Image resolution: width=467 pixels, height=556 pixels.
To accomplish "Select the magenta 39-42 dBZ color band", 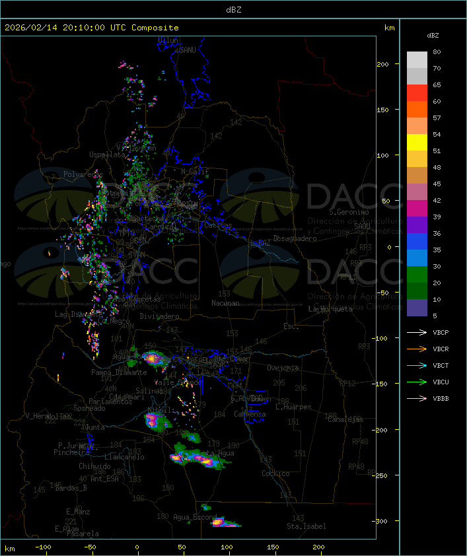I will [x=417, y=209].
